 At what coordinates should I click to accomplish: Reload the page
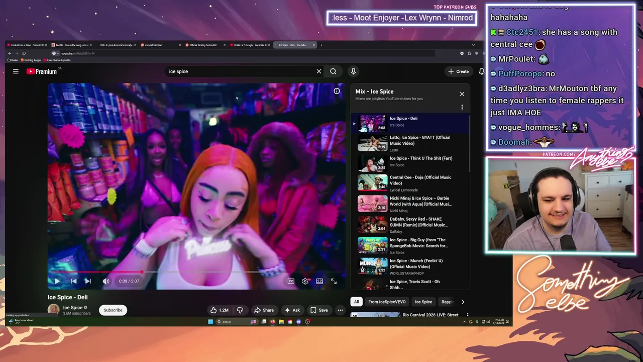pyautogui.click(x=24, y=53)
